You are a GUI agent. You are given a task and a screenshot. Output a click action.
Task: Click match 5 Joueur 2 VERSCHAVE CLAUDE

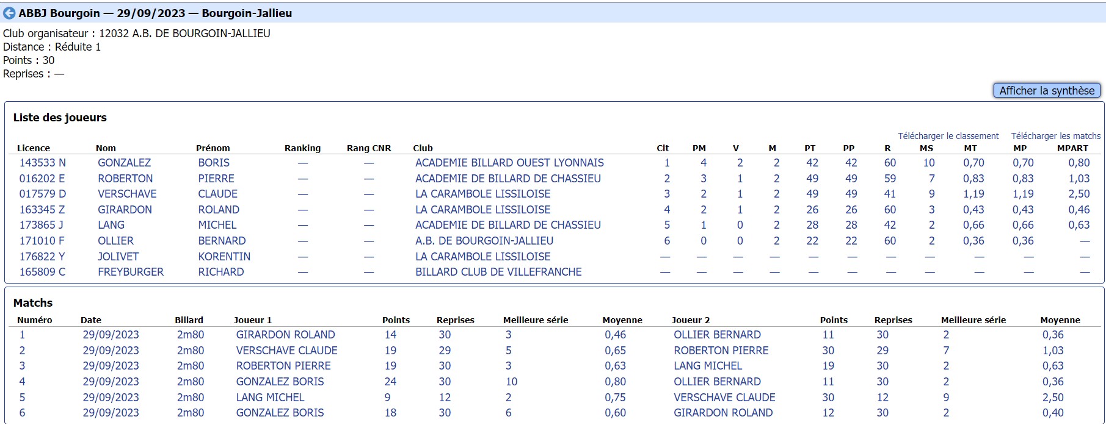coord(724,398)
